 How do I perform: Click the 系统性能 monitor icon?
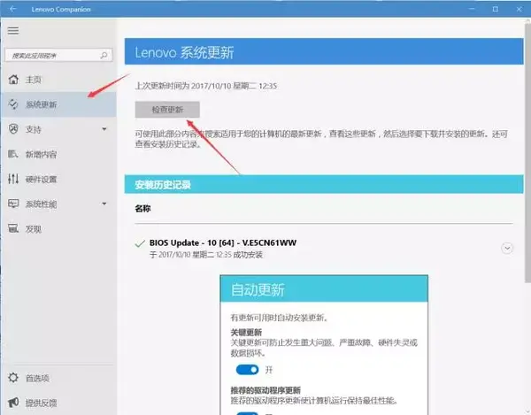(13, 204)
